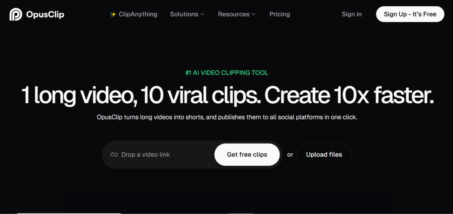Click the Get free clips button
The image size is (453, 214).
[247, 155]
